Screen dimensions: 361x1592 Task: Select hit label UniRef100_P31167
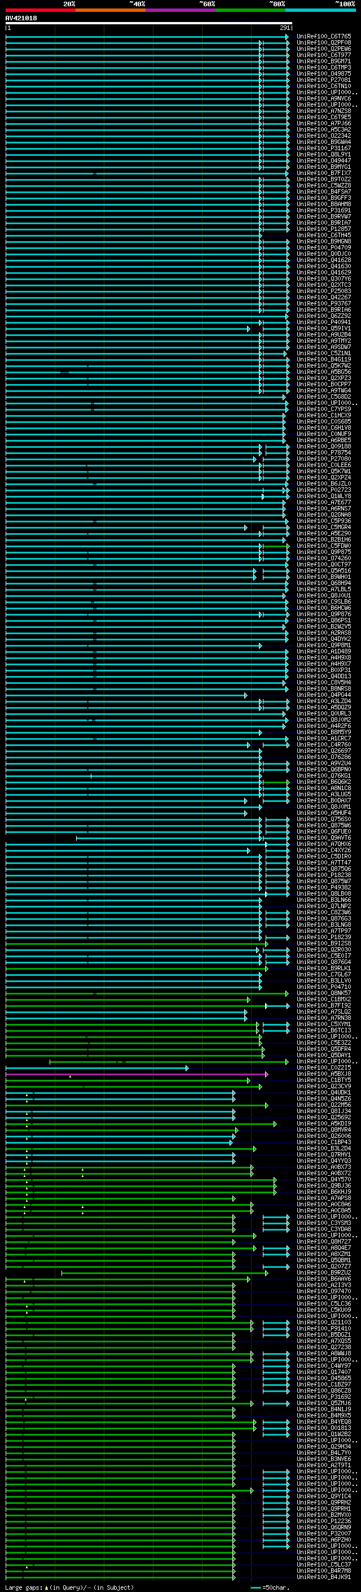tap(324, 149)
